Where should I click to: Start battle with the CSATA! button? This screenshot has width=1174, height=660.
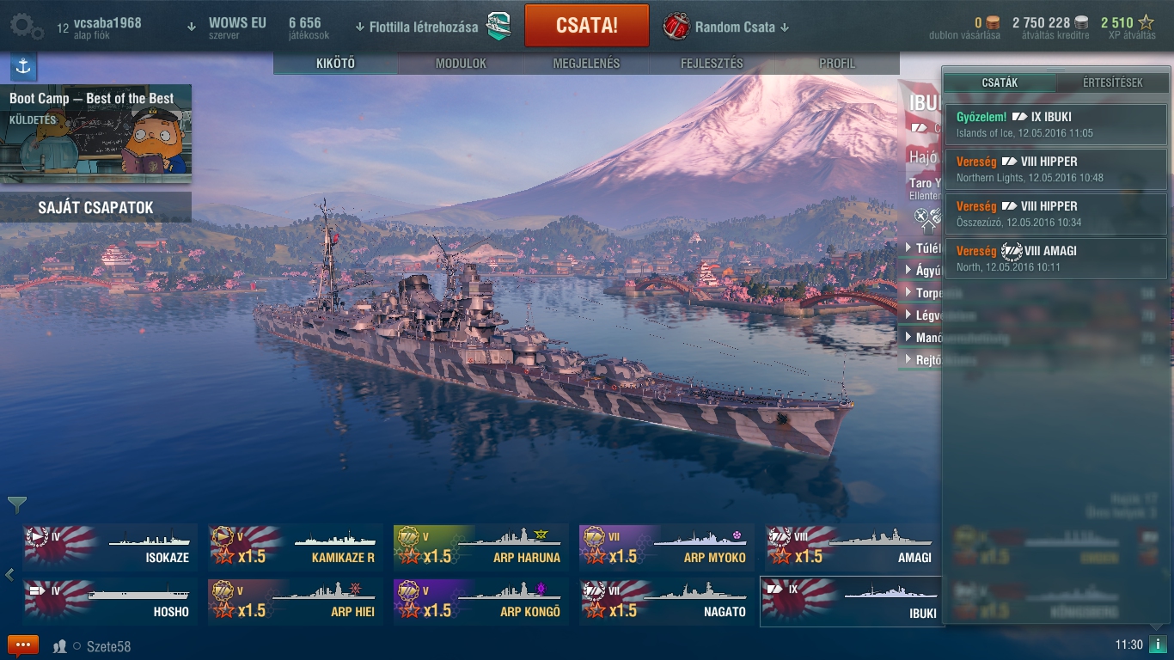[587, 26]
